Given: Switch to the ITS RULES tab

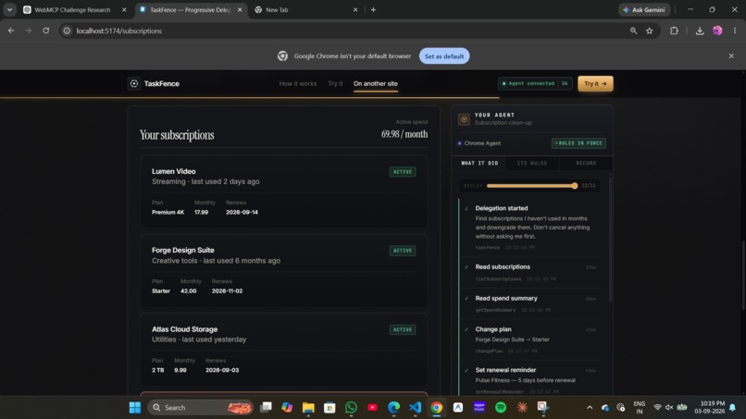Looking at the screenshot, I should (532, 163).
